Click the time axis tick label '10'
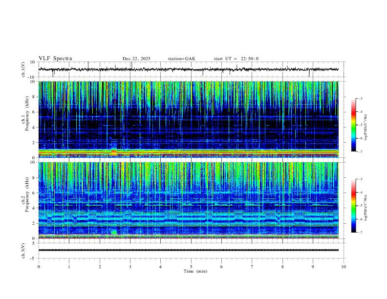 click(344, 267)
